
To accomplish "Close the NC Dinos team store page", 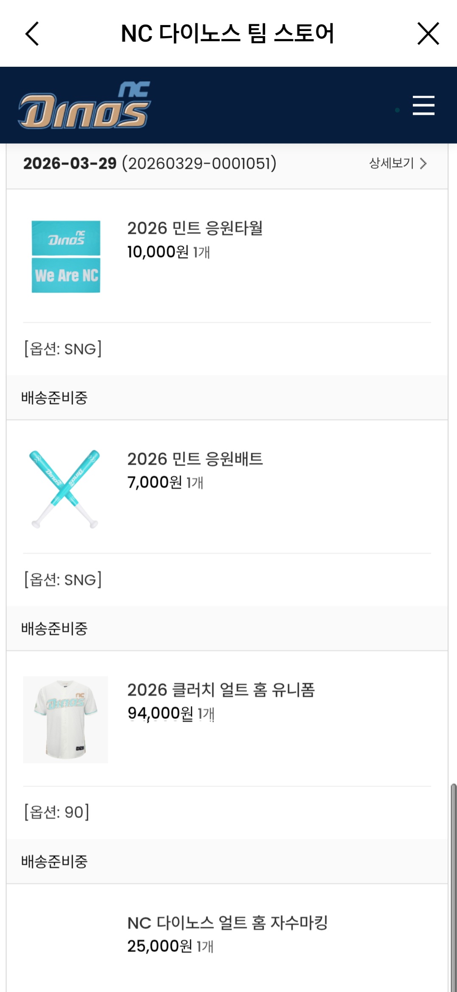I will [428, 34].
